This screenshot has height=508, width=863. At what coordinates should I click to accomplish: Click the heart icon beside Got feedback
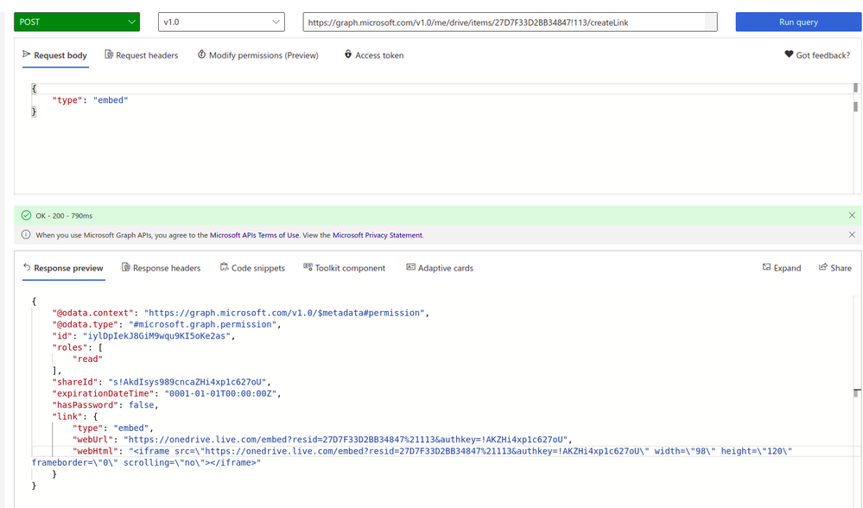[x=789, y=54]
